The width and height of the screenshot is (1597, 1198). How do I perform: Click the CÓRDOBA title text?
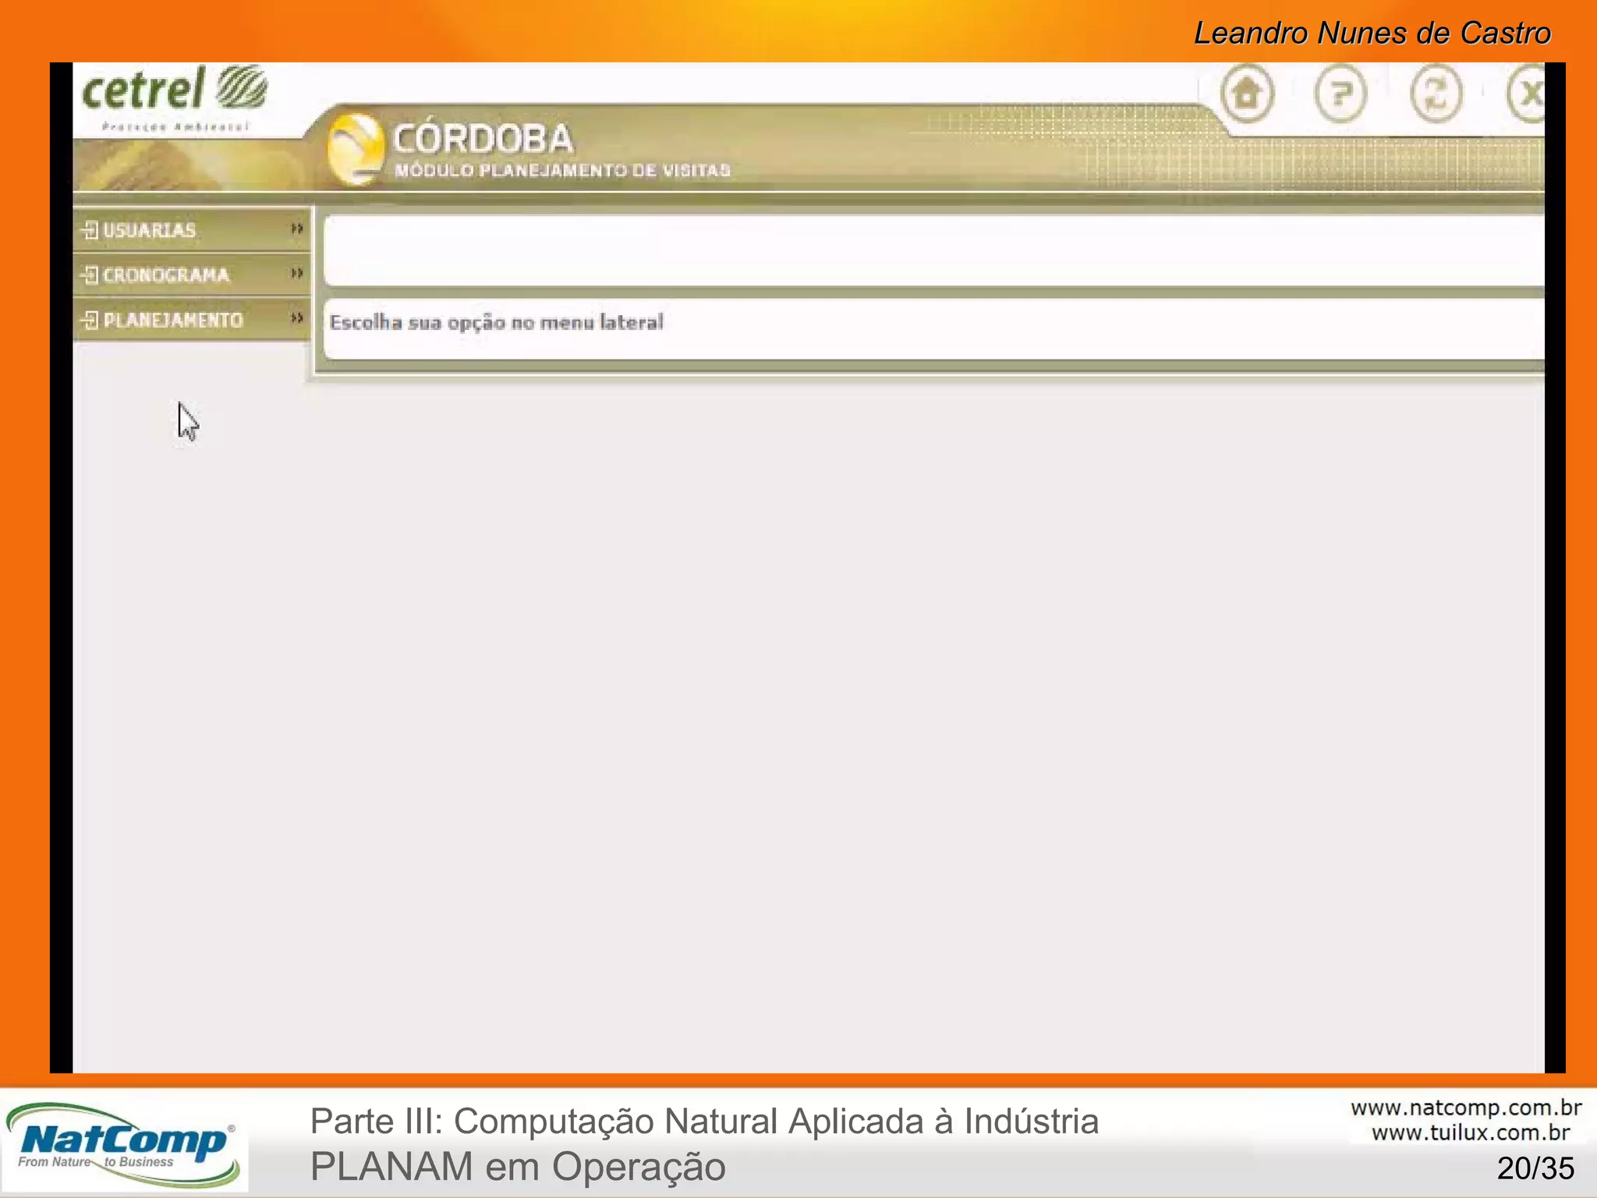click(483, 139)
